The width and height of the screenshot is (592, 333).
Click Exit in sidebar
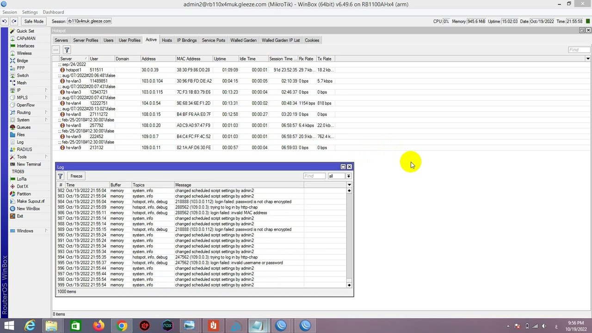click(x=20, y=216)
